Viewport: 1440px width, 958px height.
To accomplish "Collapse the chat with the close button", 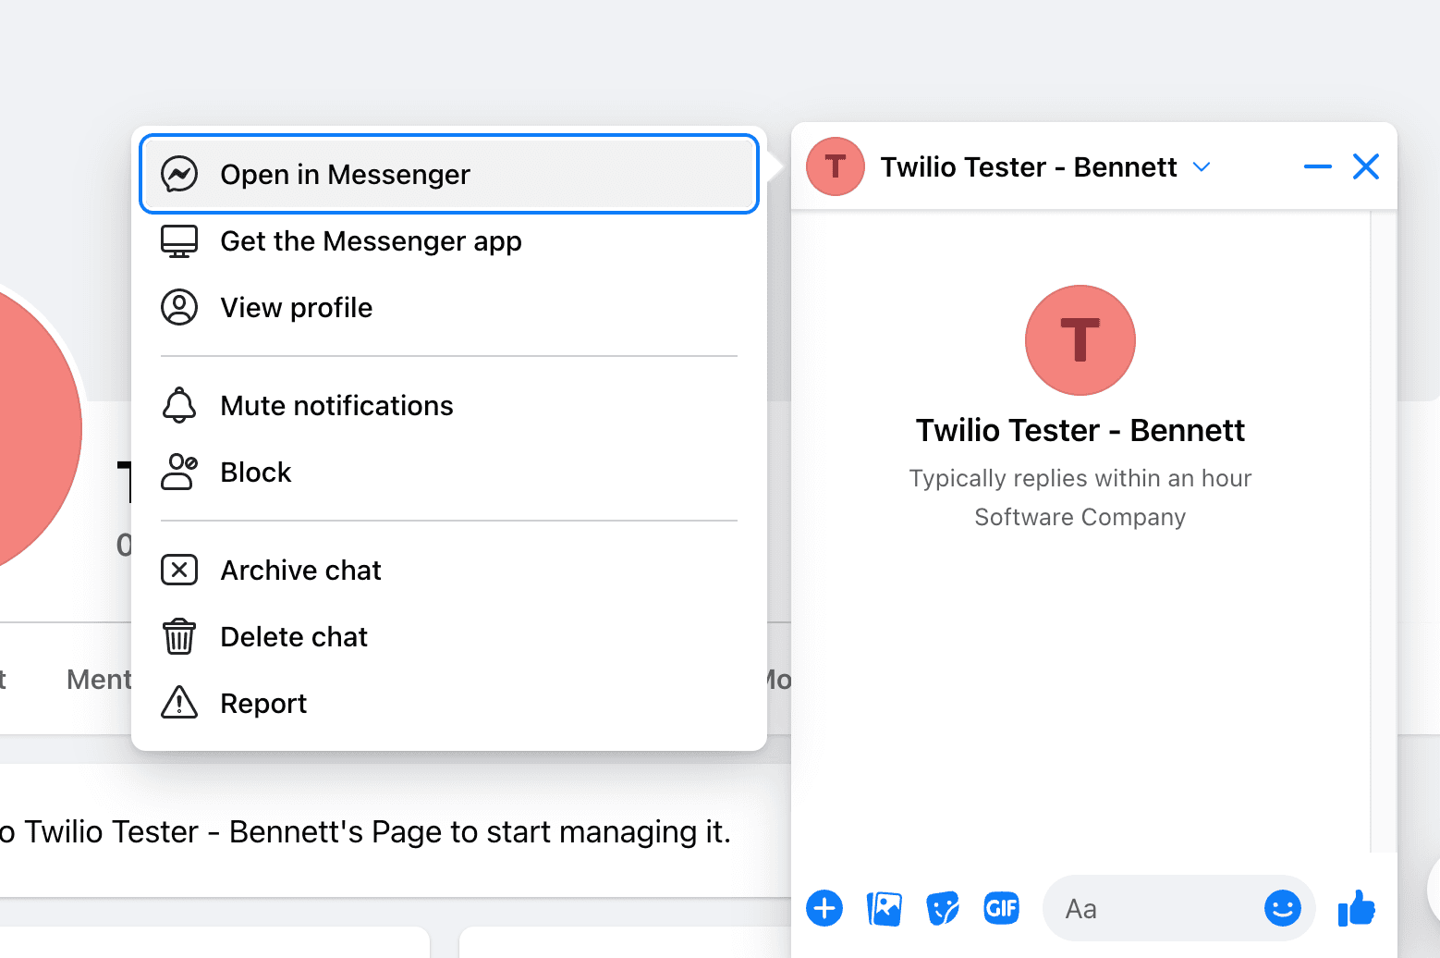I will (1366, 166).
